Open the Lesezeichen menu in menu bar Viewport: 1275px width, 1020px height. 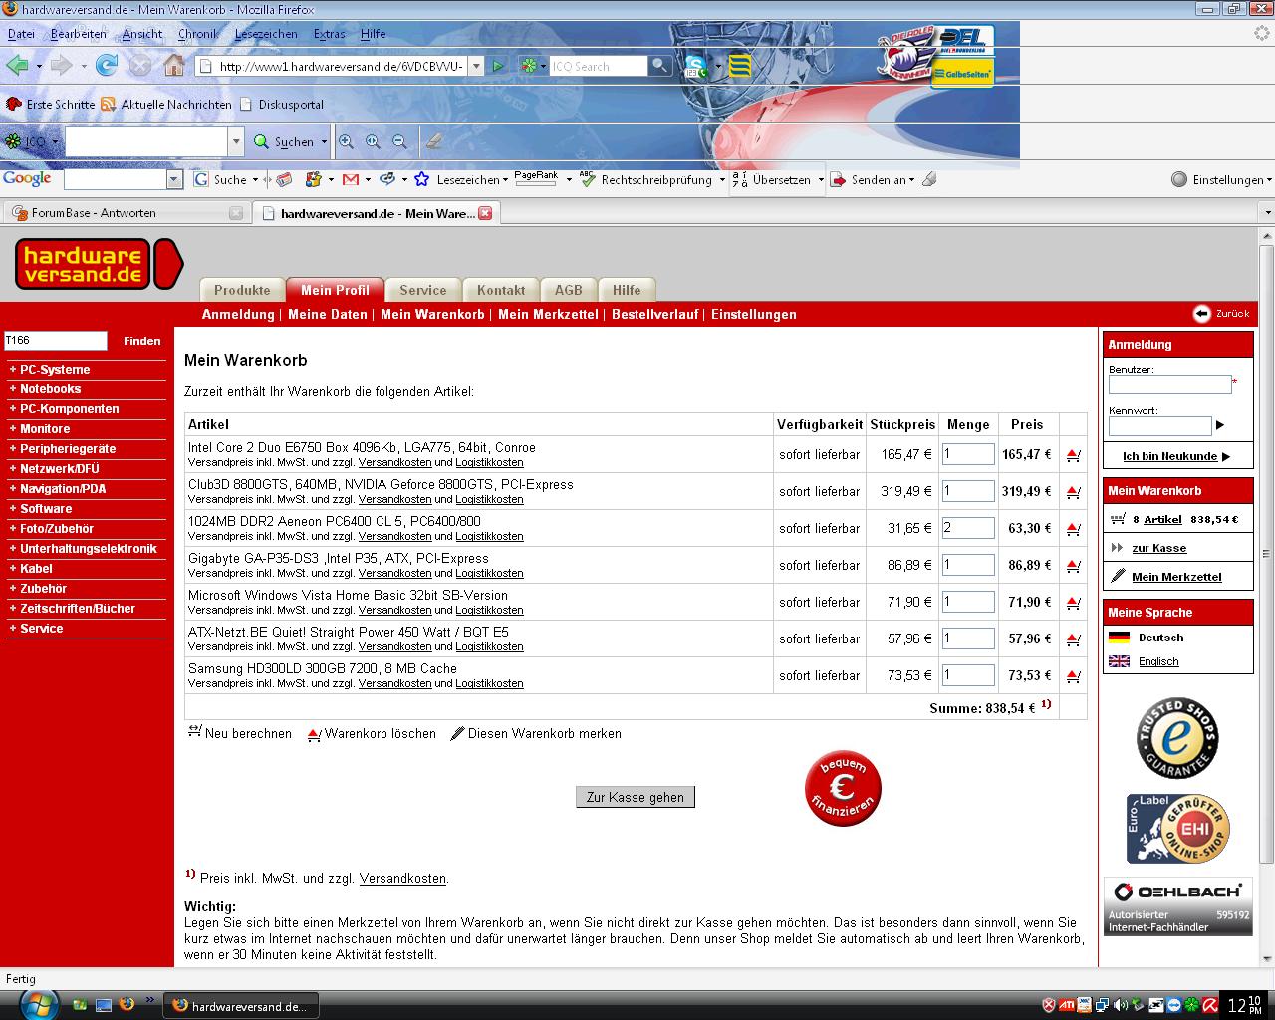pyautogui.click(x=266, y=34)
